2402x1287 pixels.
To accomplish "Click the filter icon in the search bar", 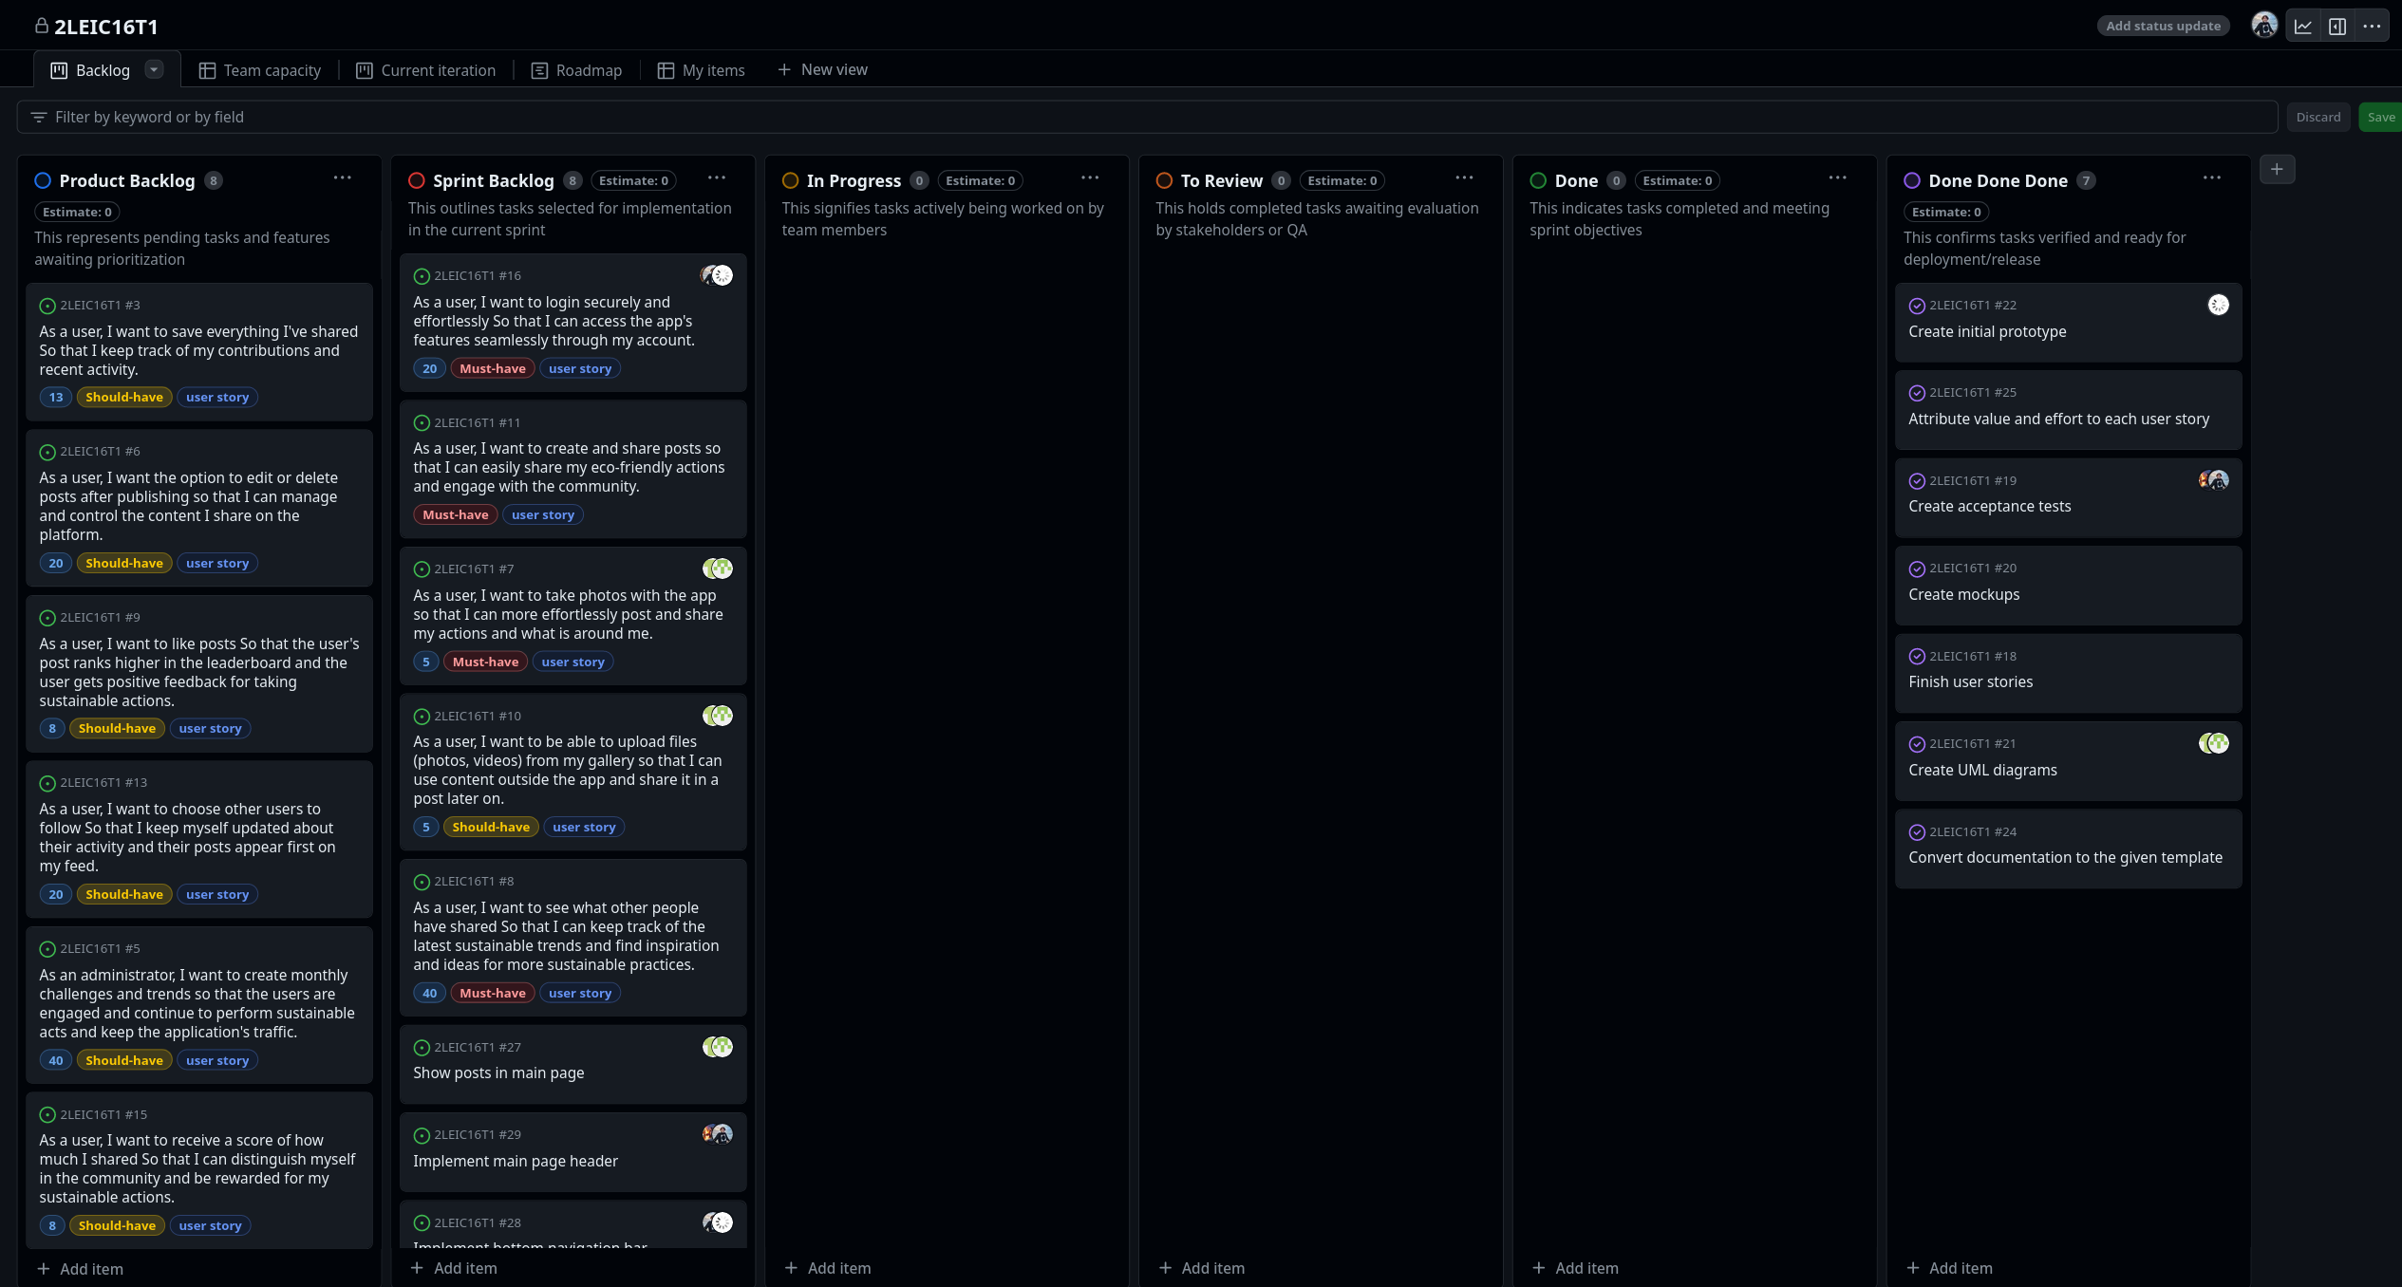I will pyautogui.click(x=39, y=118).
